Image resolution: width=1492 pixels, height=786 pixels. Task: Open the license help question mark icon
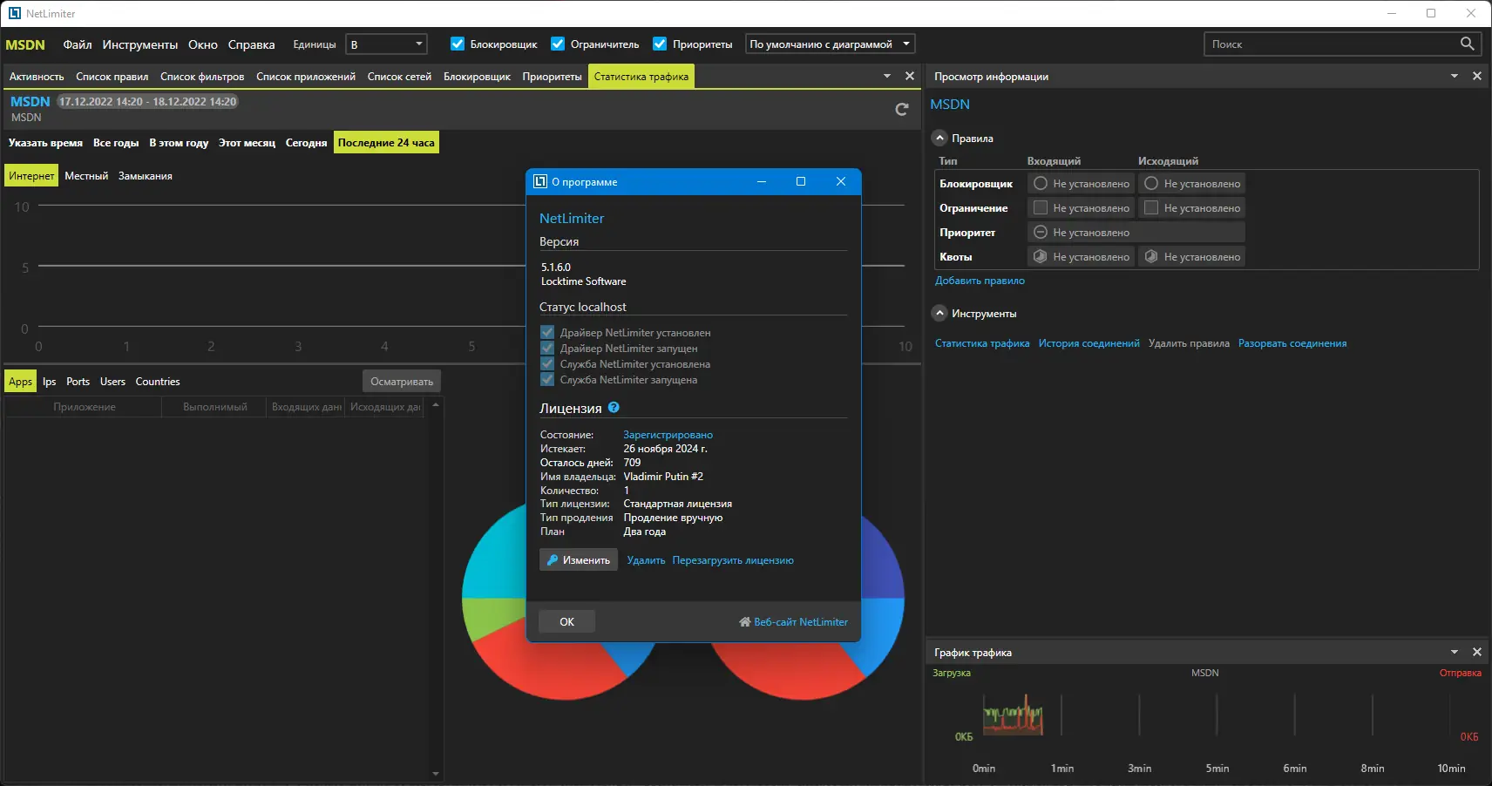coord(614,407)
